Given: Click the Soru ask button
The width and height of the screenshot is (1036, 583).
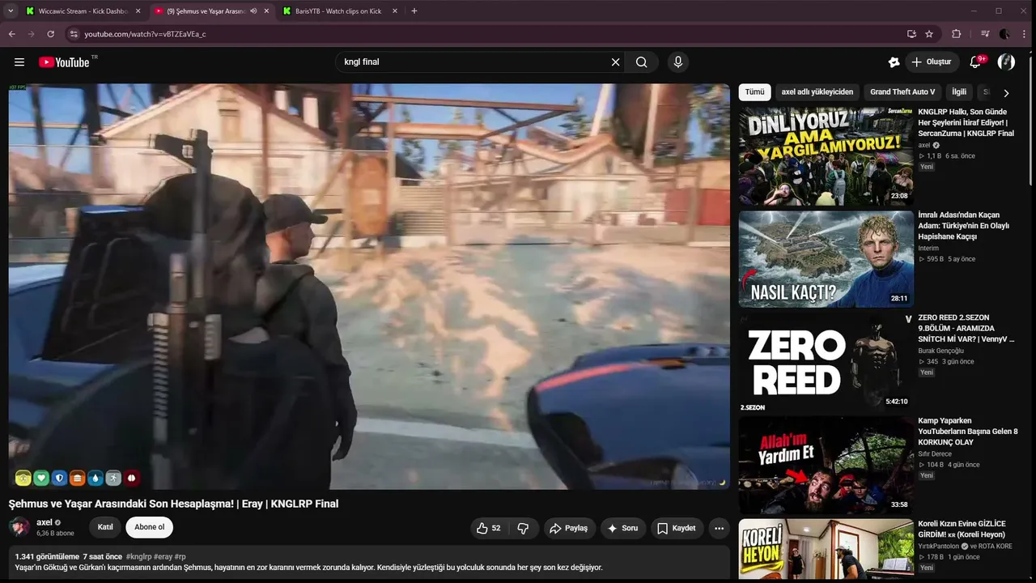Looking at the screenshot, I should [622, 528].
